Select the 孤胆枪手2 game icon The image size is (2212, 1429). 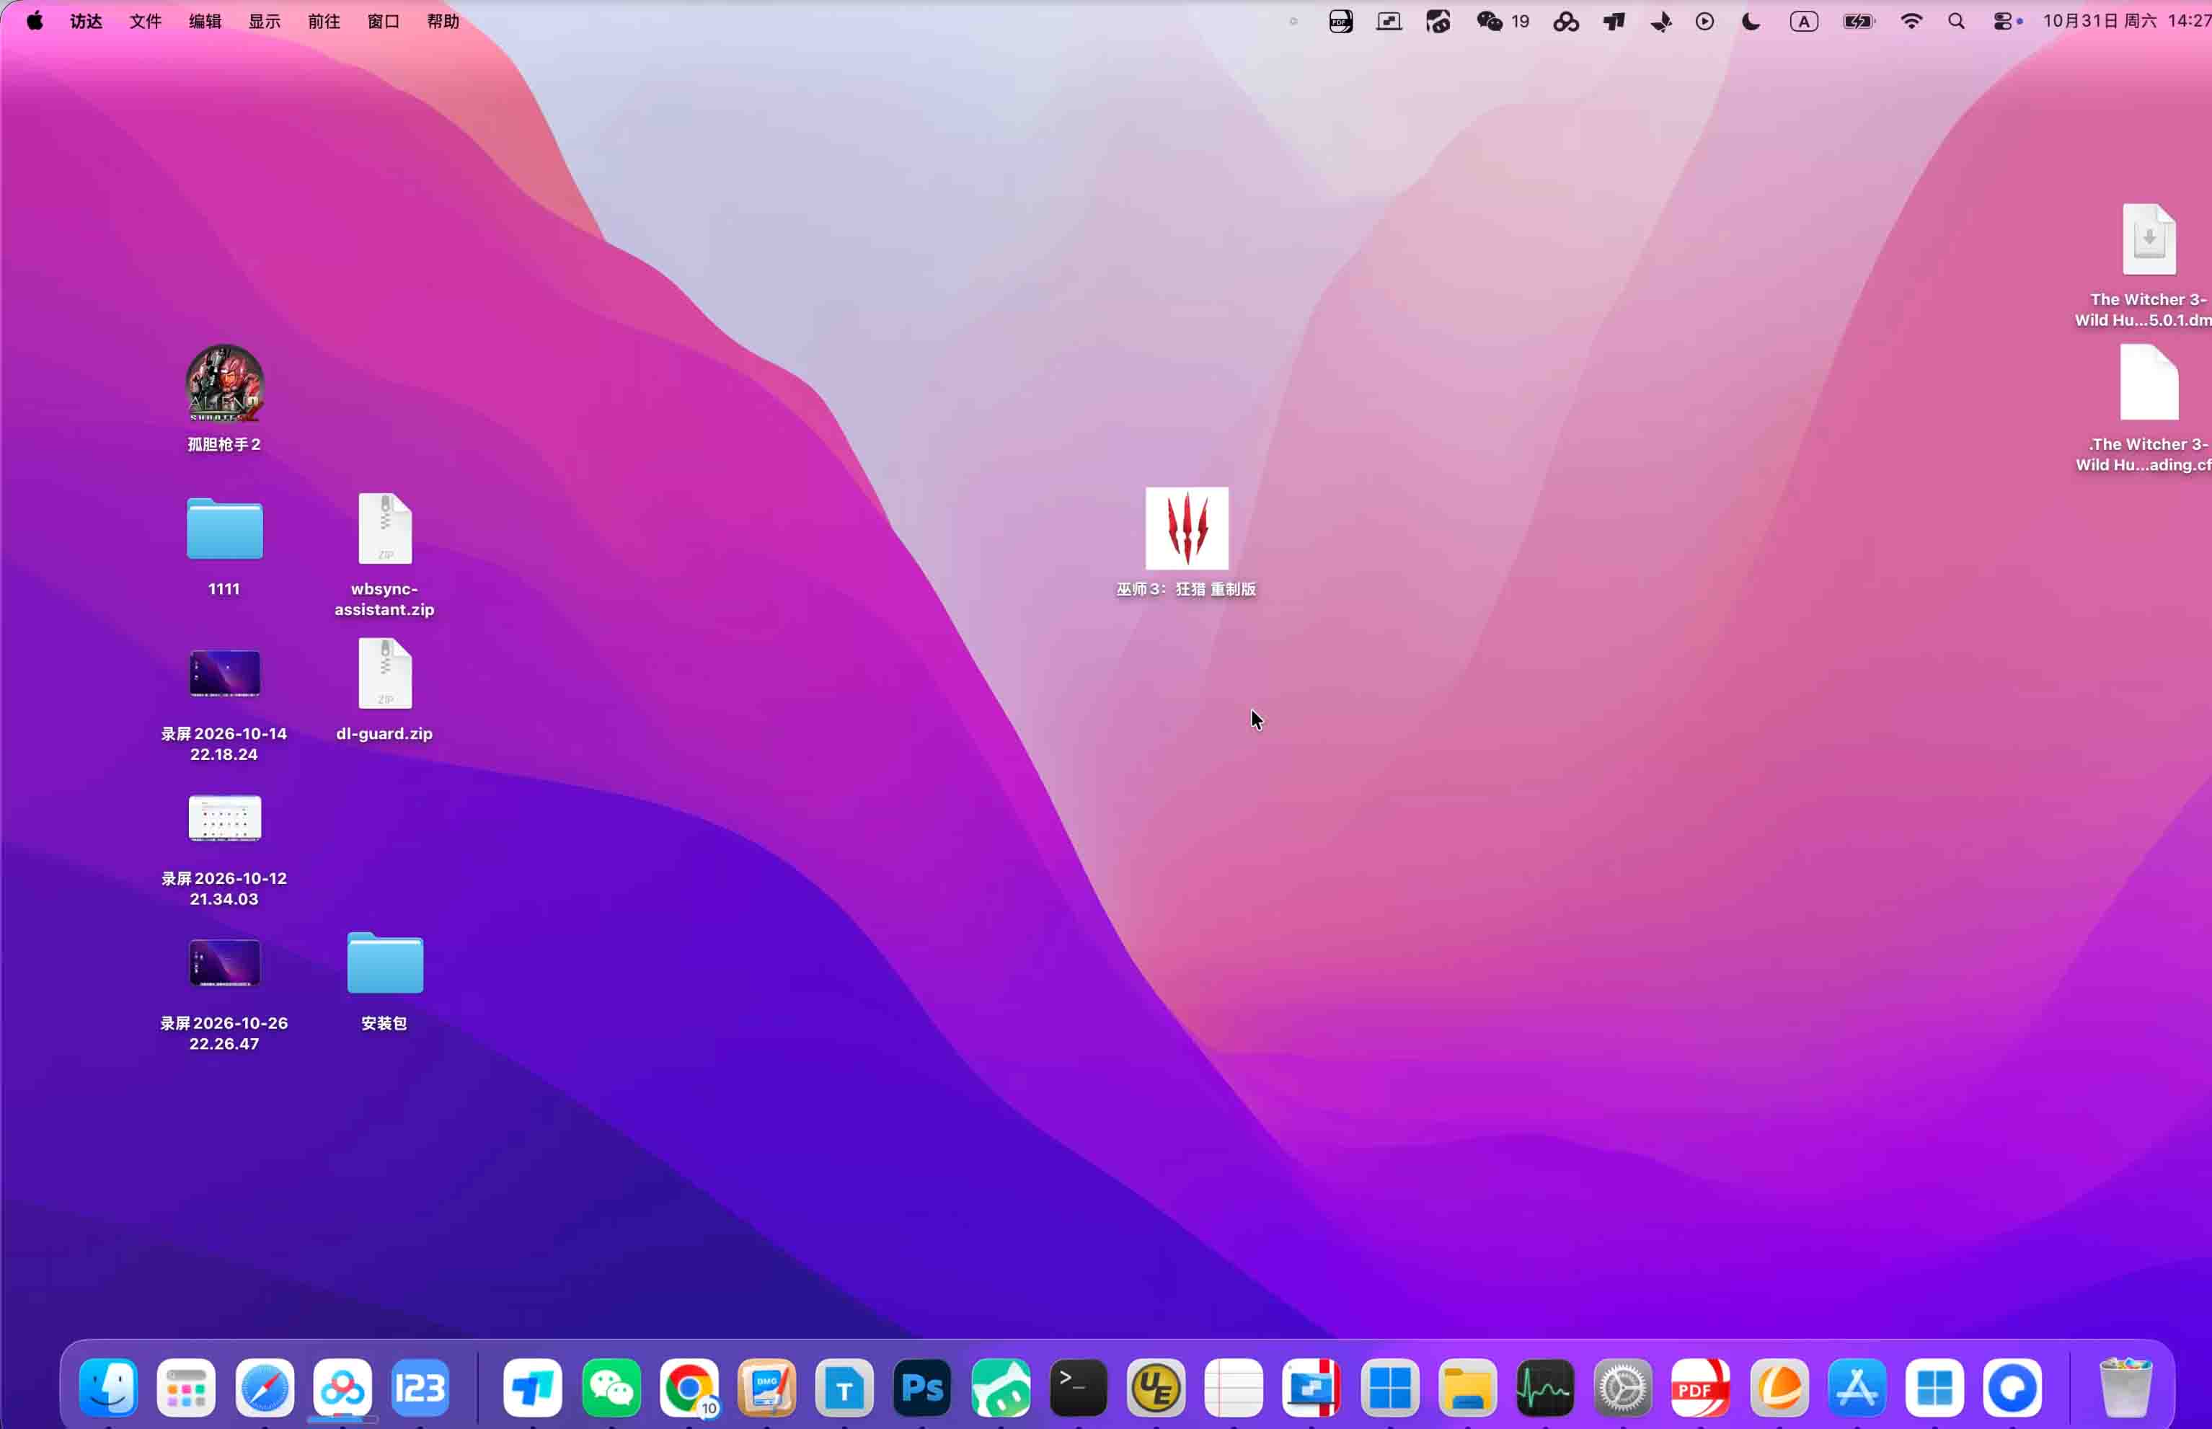[224, 384]
